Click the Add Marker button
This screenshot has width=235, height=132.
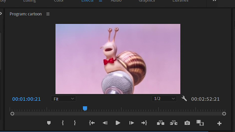point(49,123)
